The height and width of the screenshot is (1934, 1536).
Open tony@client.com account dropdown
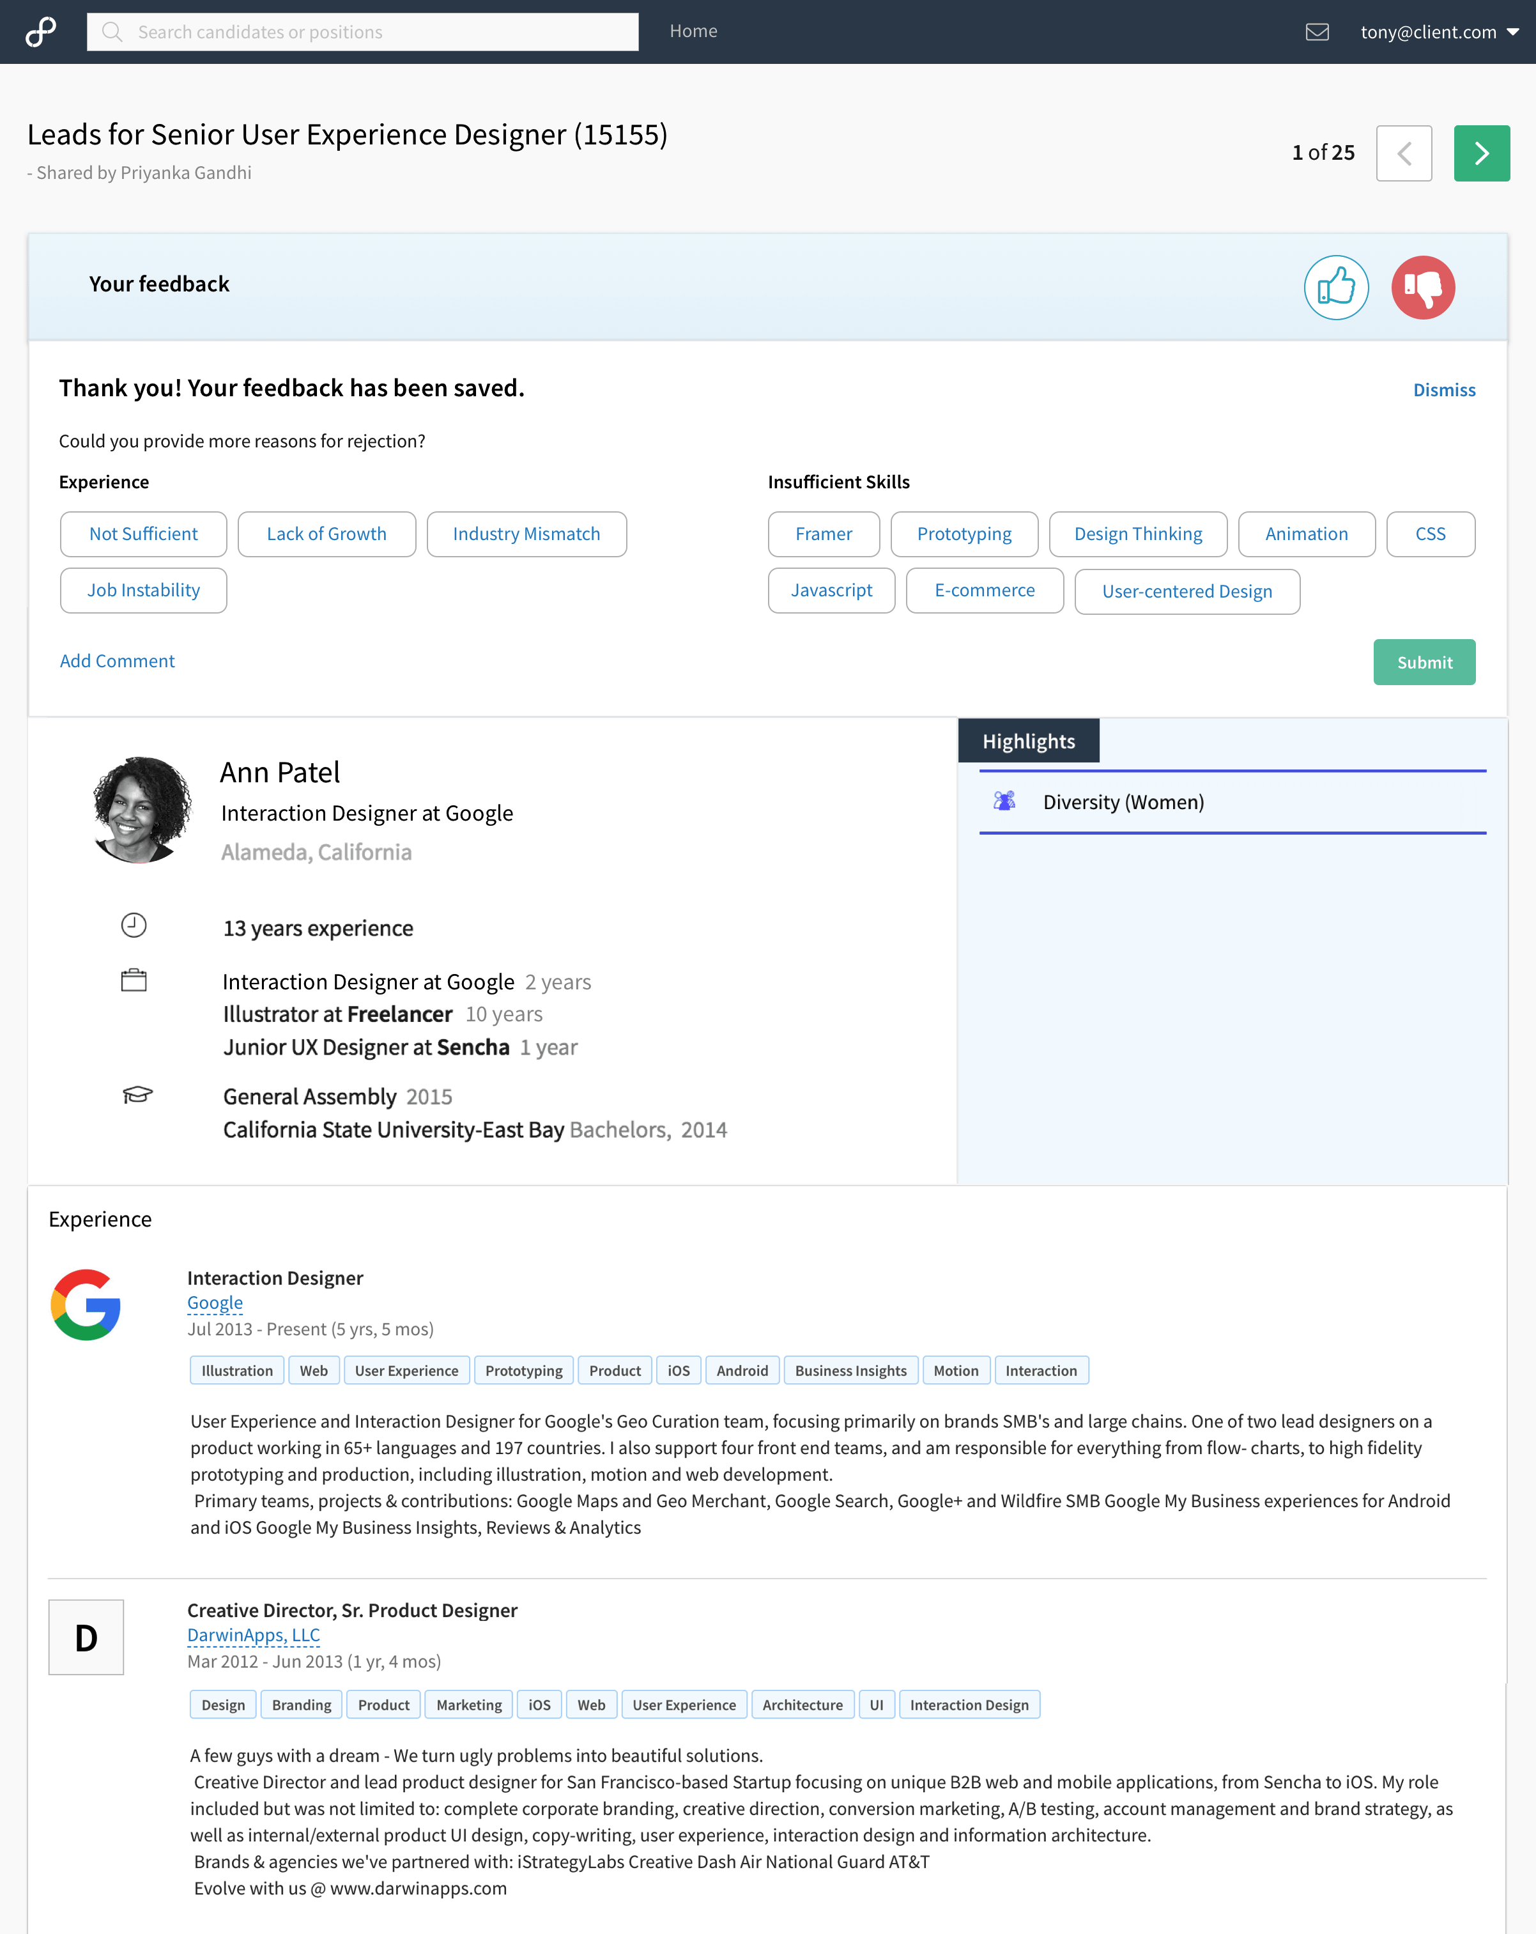coord(1439,33)
